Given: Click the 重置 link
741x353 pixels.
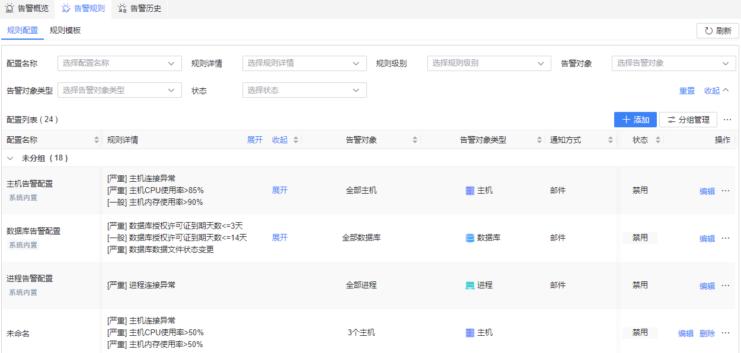Looking at the screenshot, I should pos(687,91).
